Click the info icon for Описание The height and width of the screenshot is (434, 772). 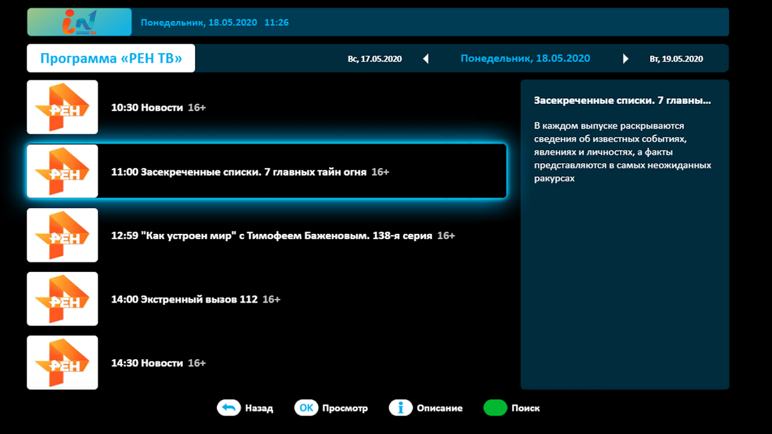click(x=401, y=408)
